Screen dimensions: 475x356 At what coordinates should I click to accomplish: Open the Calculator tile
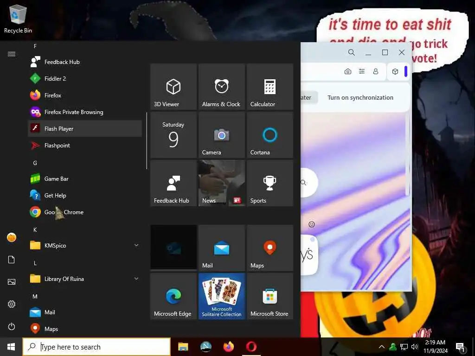click(x=270, y=87)
